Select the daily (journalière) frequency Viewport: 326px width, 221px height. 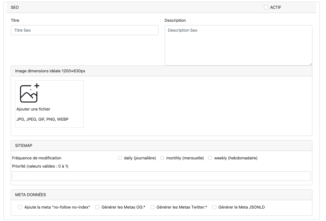120,158
